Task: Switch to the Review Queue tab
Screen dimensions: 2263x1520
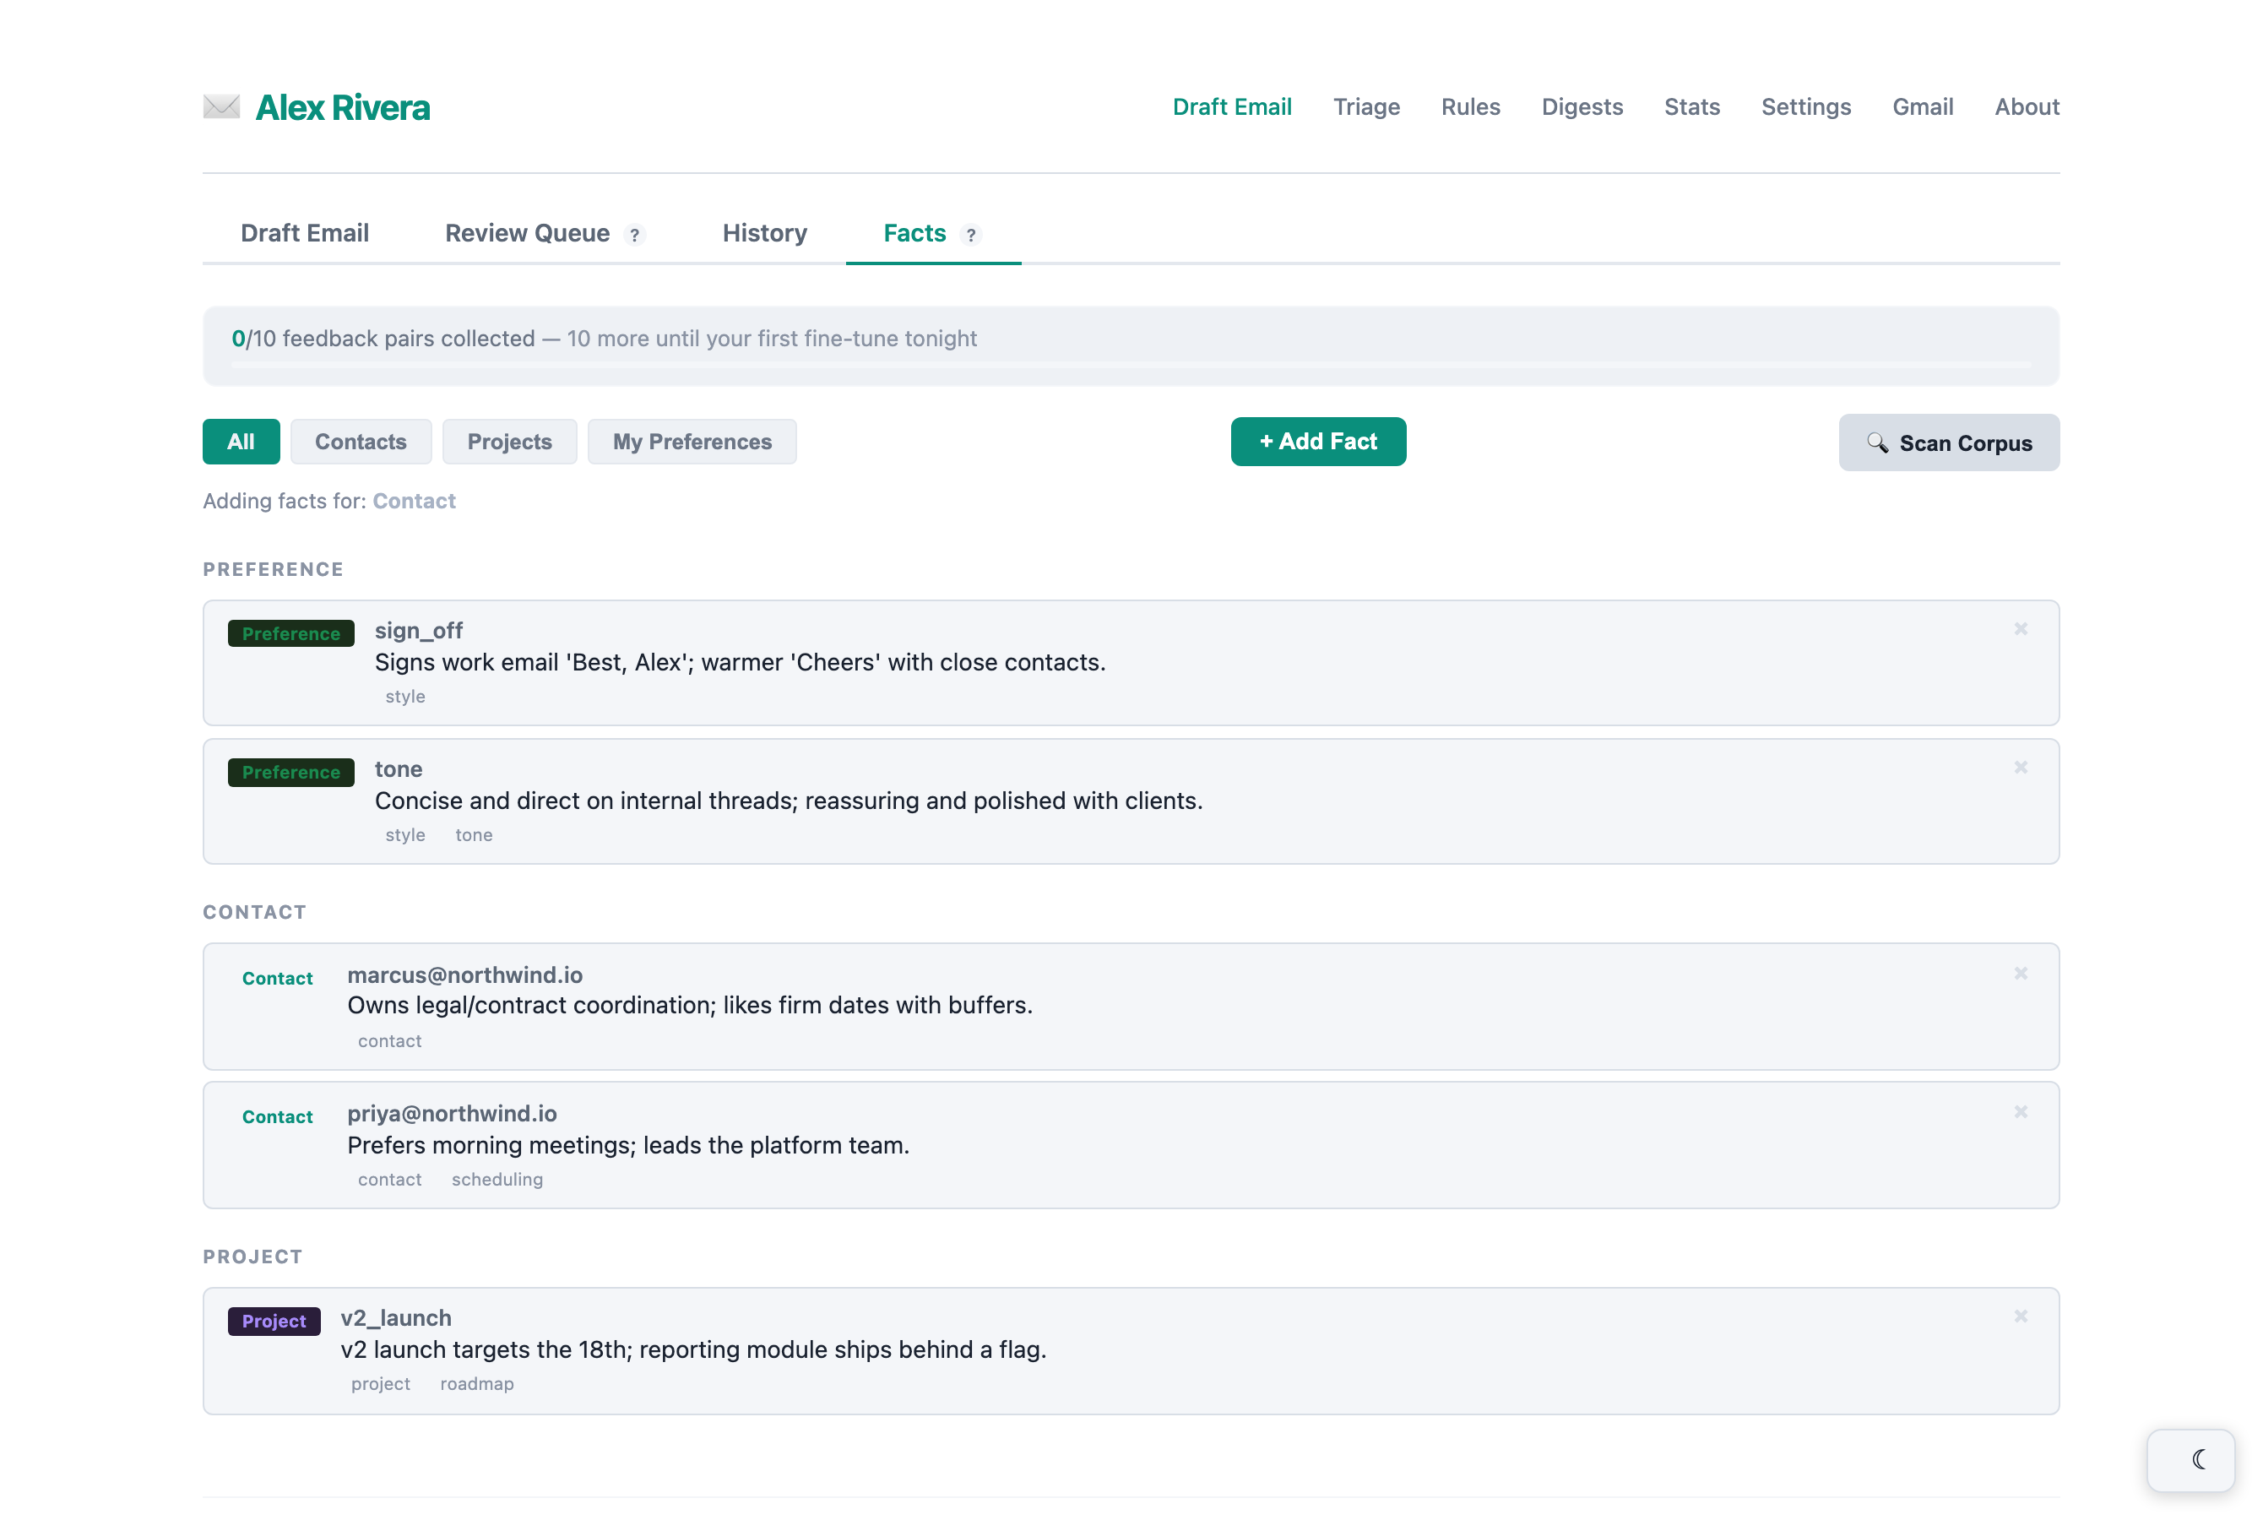Action: (545, 233)
